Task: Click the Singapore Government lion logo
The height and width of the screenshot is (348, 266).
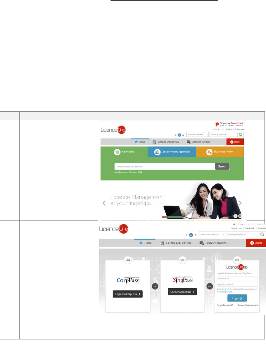Action: 217,124
